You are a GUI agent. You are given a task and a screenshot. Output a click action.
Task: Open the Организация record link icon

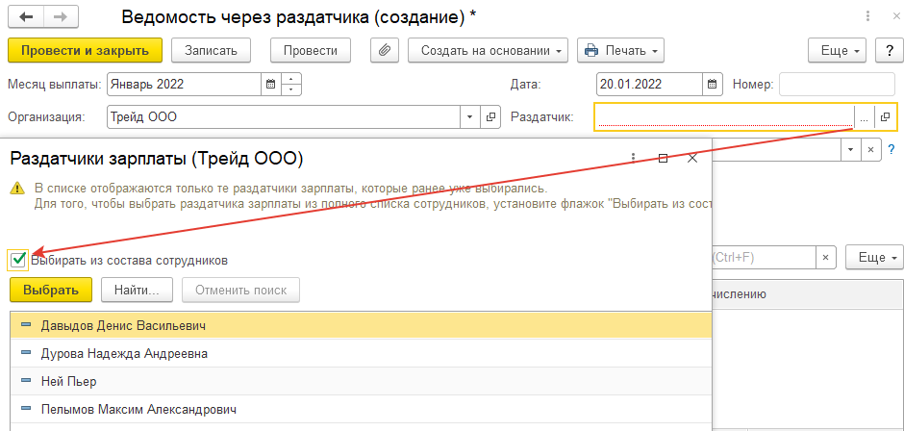click(490, 117)
